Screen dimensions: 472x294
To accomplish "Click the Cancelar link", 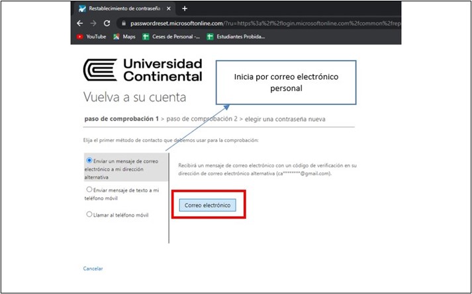I will tap(93, 268).
